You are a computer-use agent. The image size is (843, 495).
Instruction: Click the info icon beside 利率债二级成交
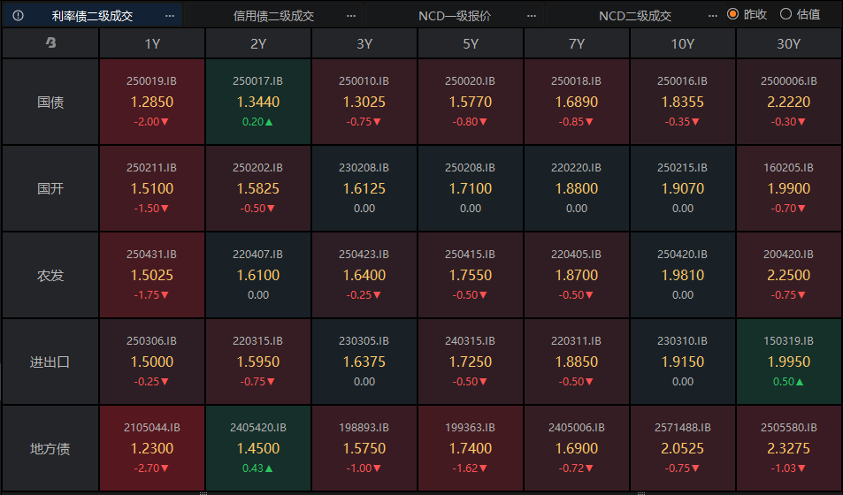point(19,15)
